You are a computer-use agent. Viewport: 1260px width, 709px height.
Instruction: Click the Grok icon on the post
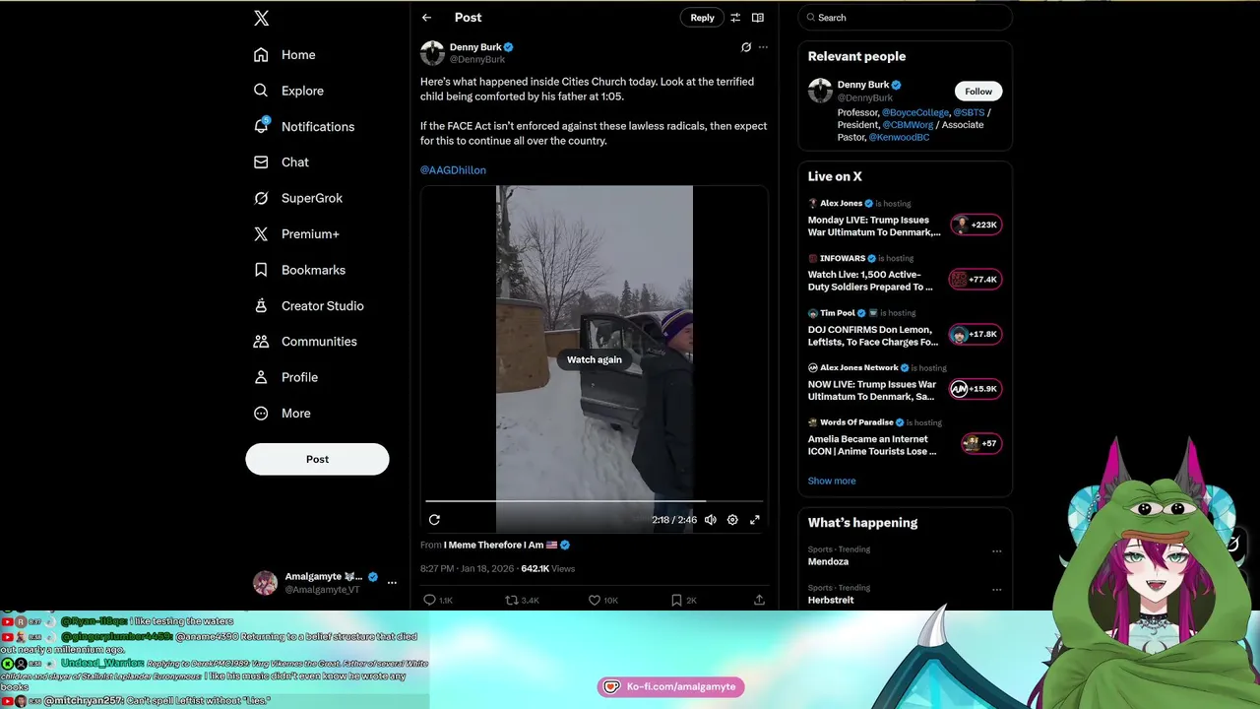tap(746, 47)
